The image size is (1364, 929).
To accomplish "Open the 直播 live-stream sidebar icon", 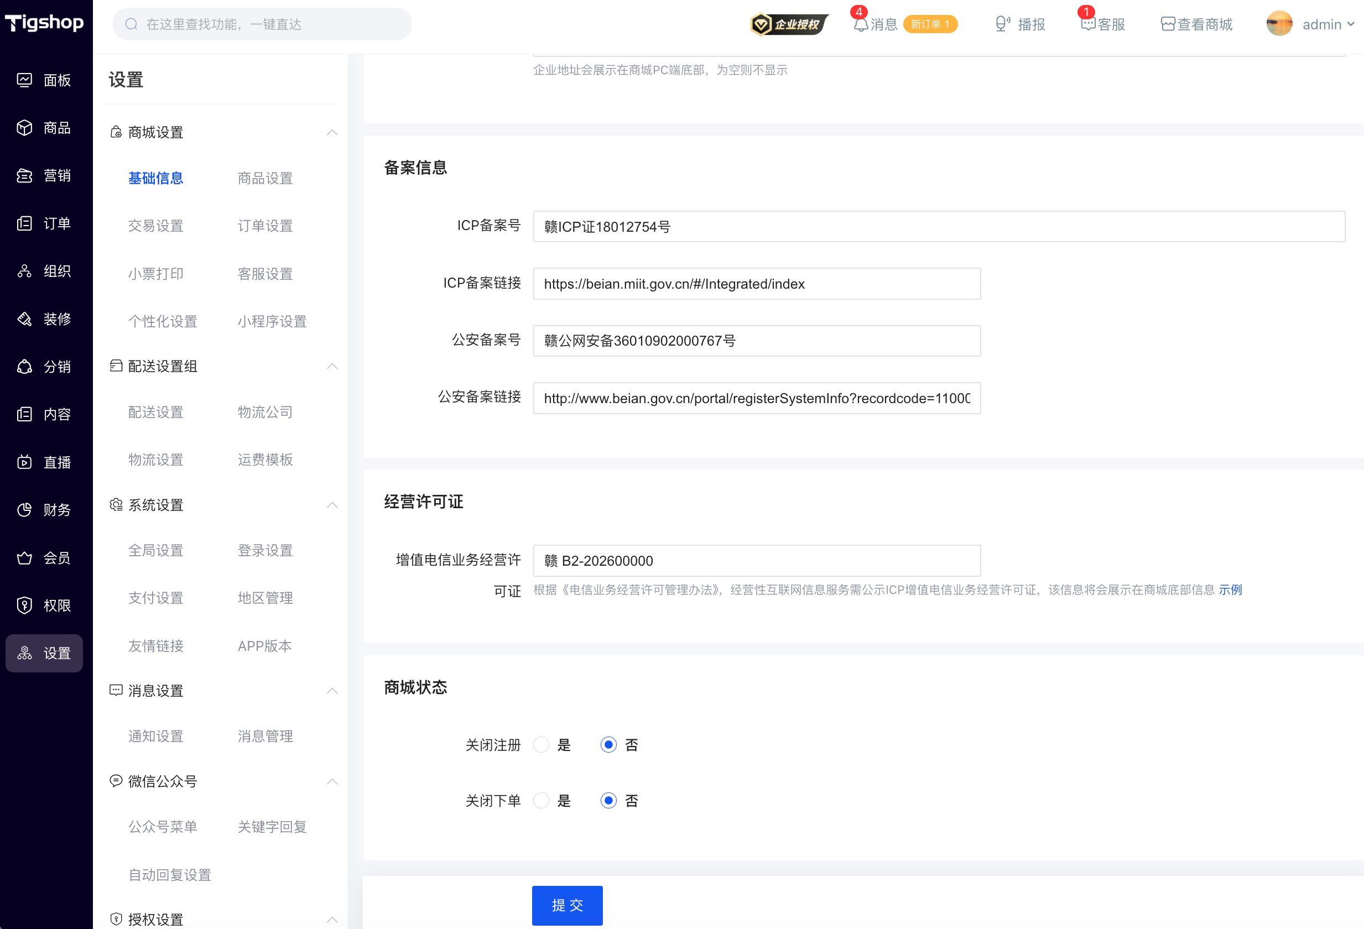I will point(24,462).
